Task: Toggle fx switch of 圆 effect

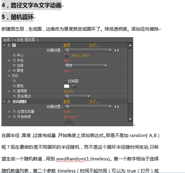Action: coord(9,45)
